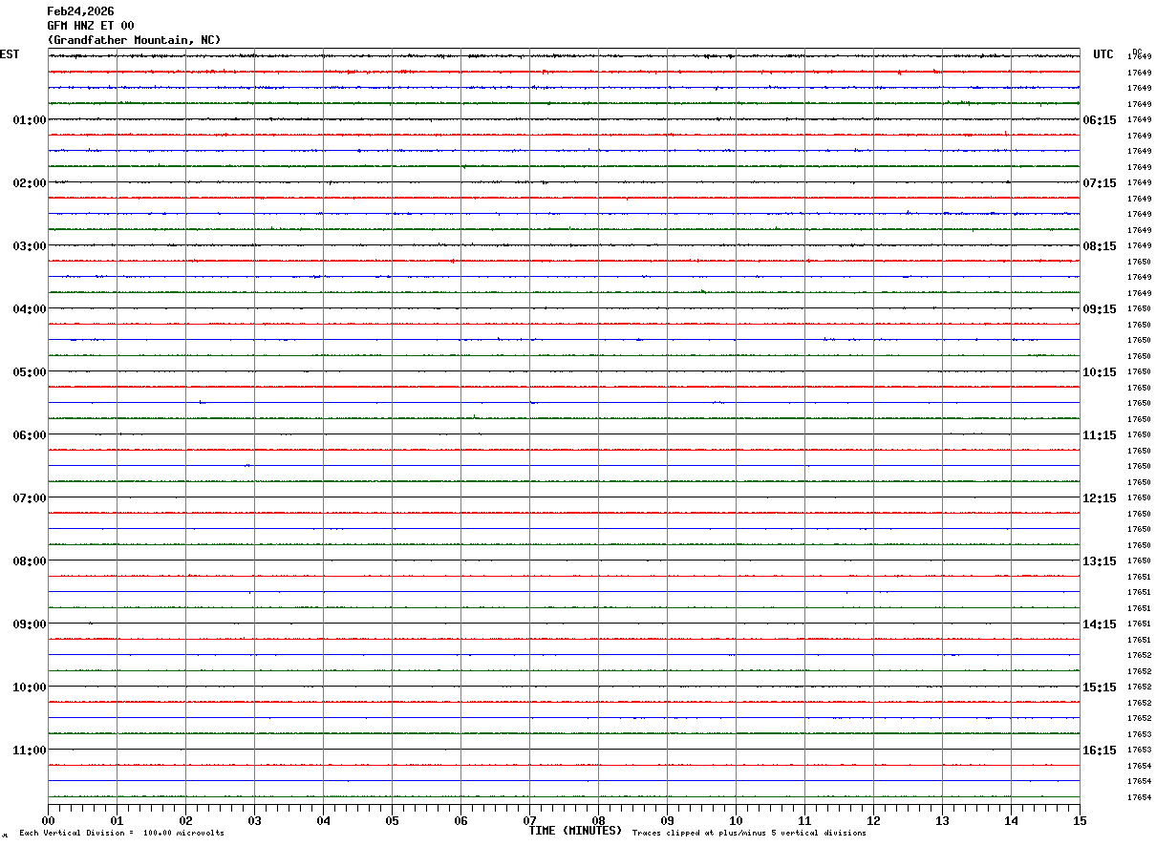Click the 06:15 UTC time label
Screen dimensions: 1156x846
[x=1100, y=119]
